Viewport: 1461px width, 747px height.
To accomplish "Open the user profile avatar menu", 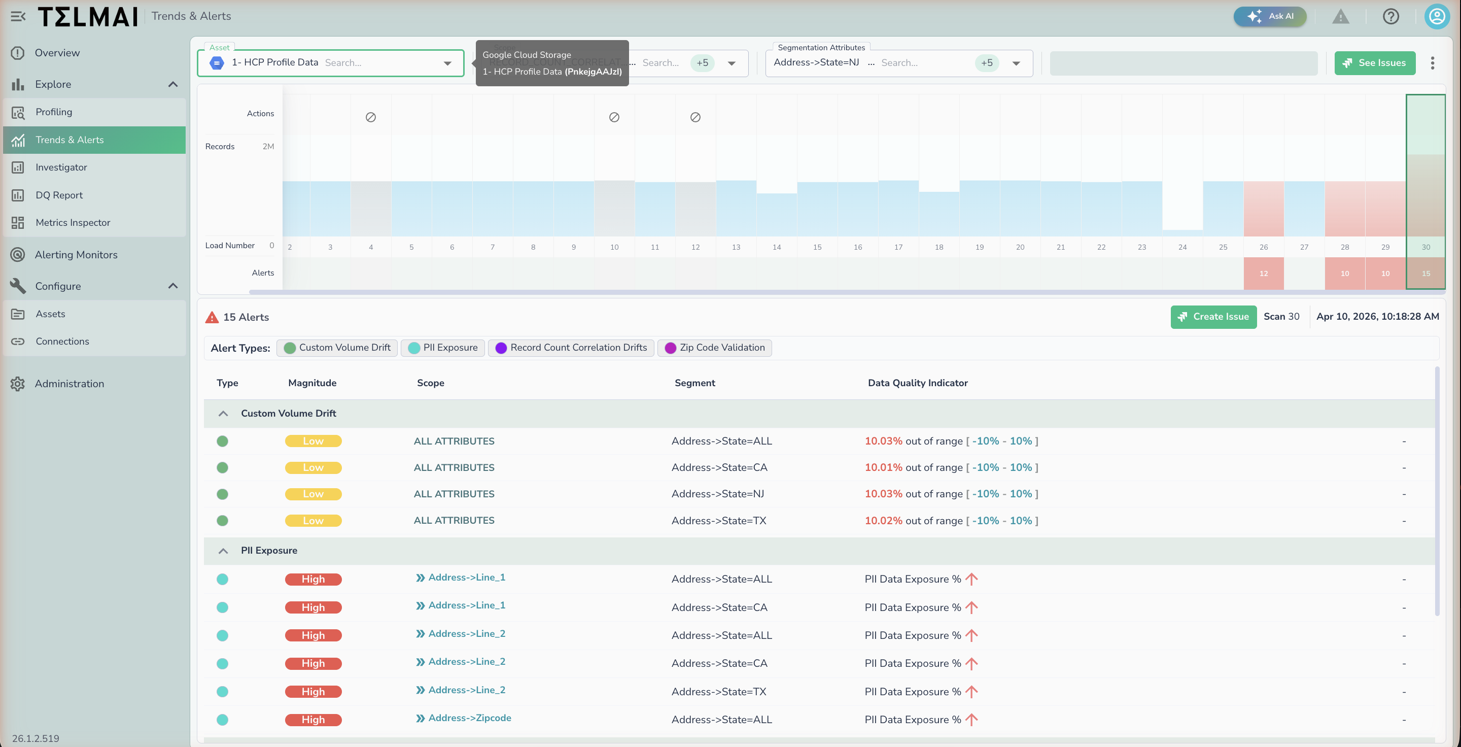I will pyautogui.click(x=1437, y=16).
